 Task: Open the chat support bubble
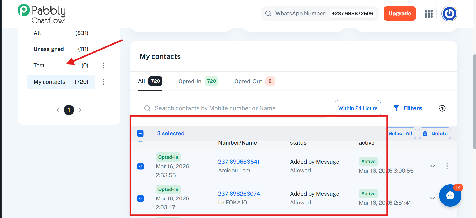(450, 196)
